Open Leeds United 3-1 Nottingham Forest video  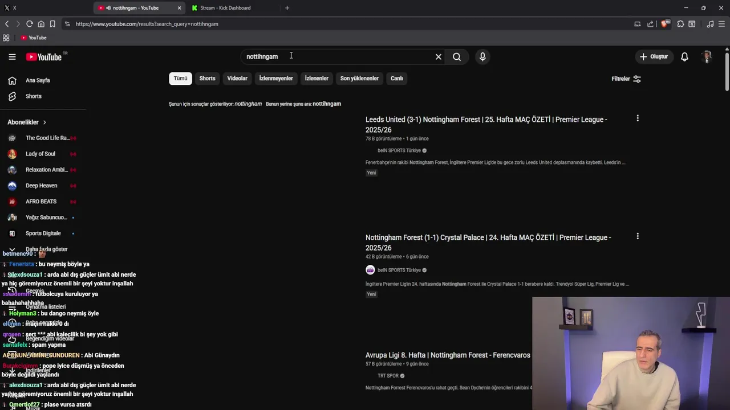click(x=486, y=124)
